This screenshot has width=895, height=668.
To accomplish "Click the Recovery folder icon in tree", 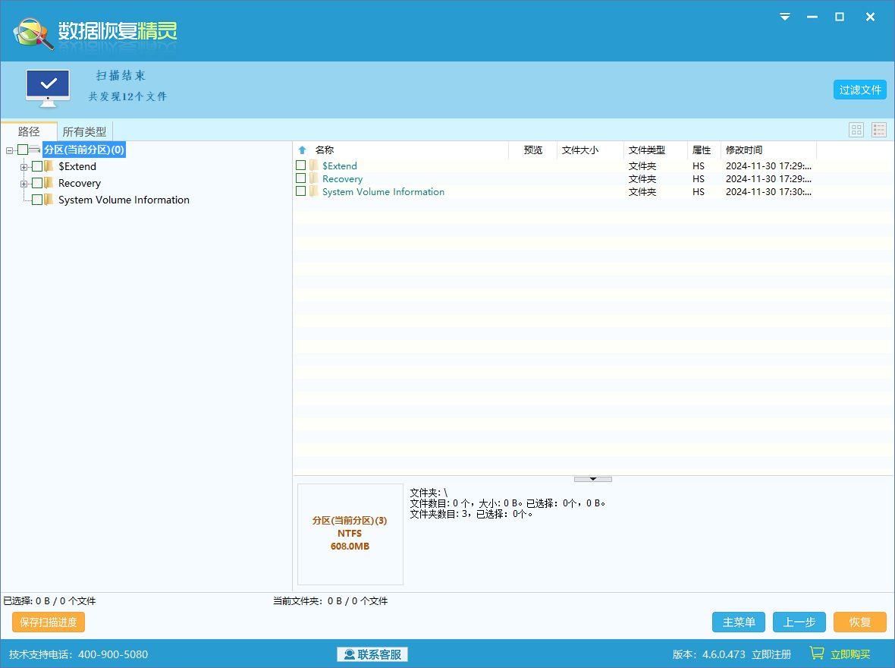I will 49,183.
